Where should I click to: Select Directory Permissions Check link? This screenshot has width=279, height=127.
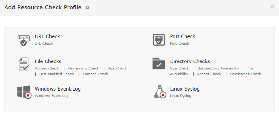(245, 74)
